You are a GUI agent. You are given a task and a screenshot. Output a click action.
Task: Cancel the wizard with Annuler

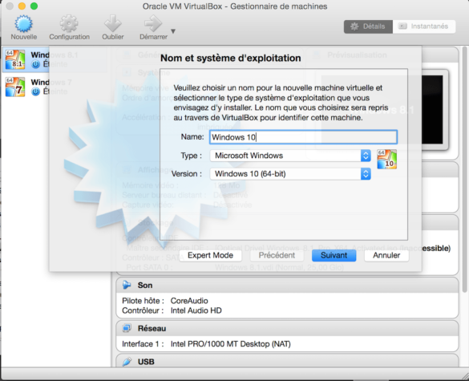point(386,255)
